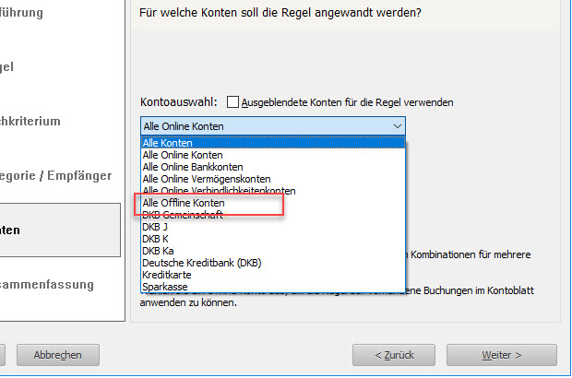
Task: Collapse the Kontoauswahl dropdown arrow
Action: [398, 126]
